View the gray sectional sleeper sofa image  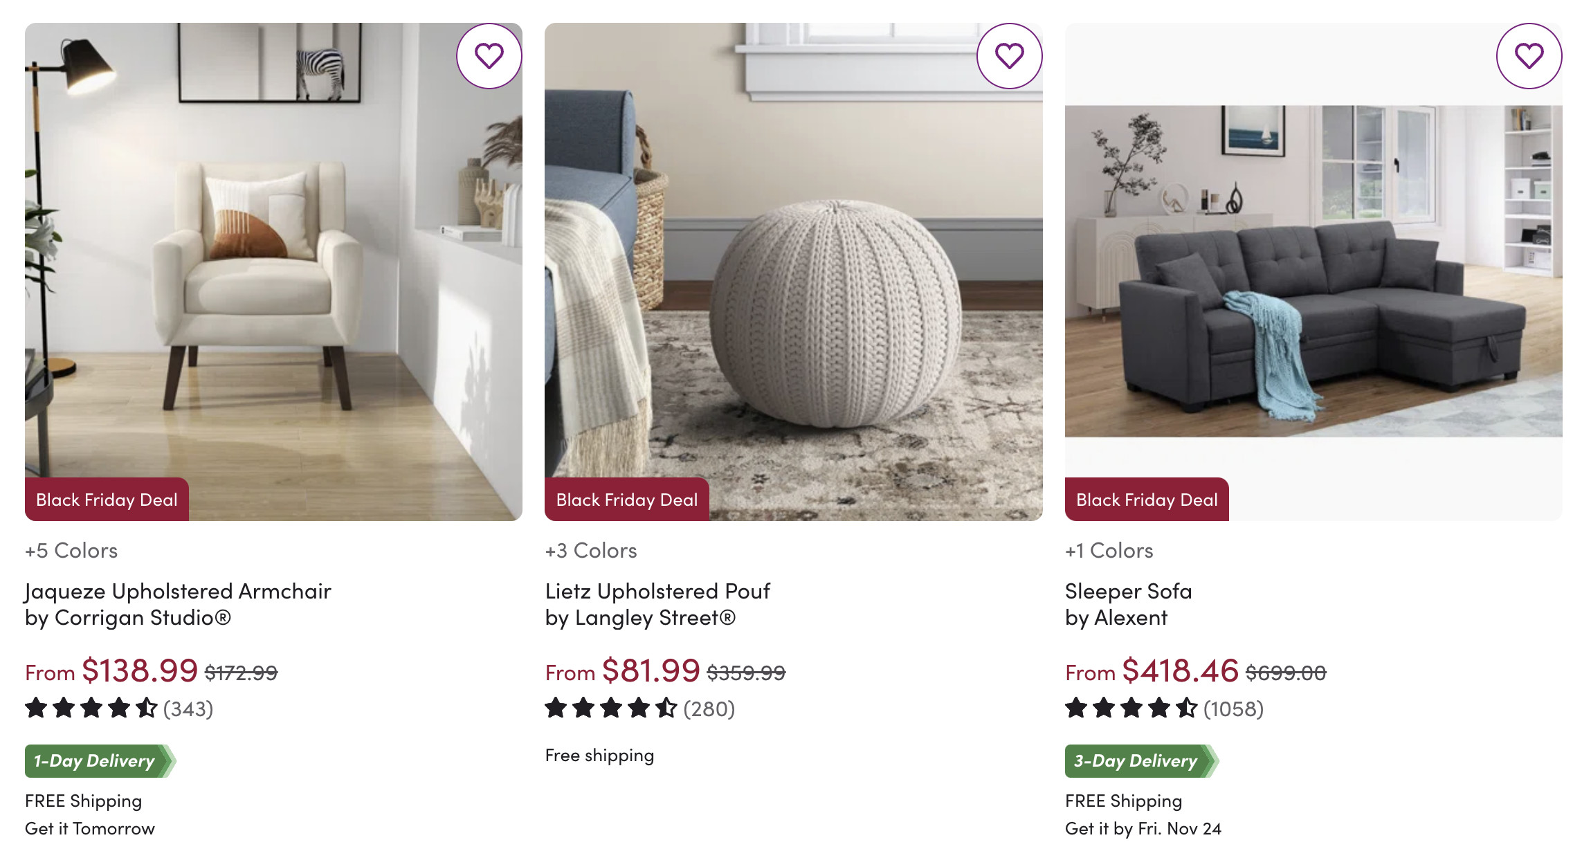coord(1313,271)
